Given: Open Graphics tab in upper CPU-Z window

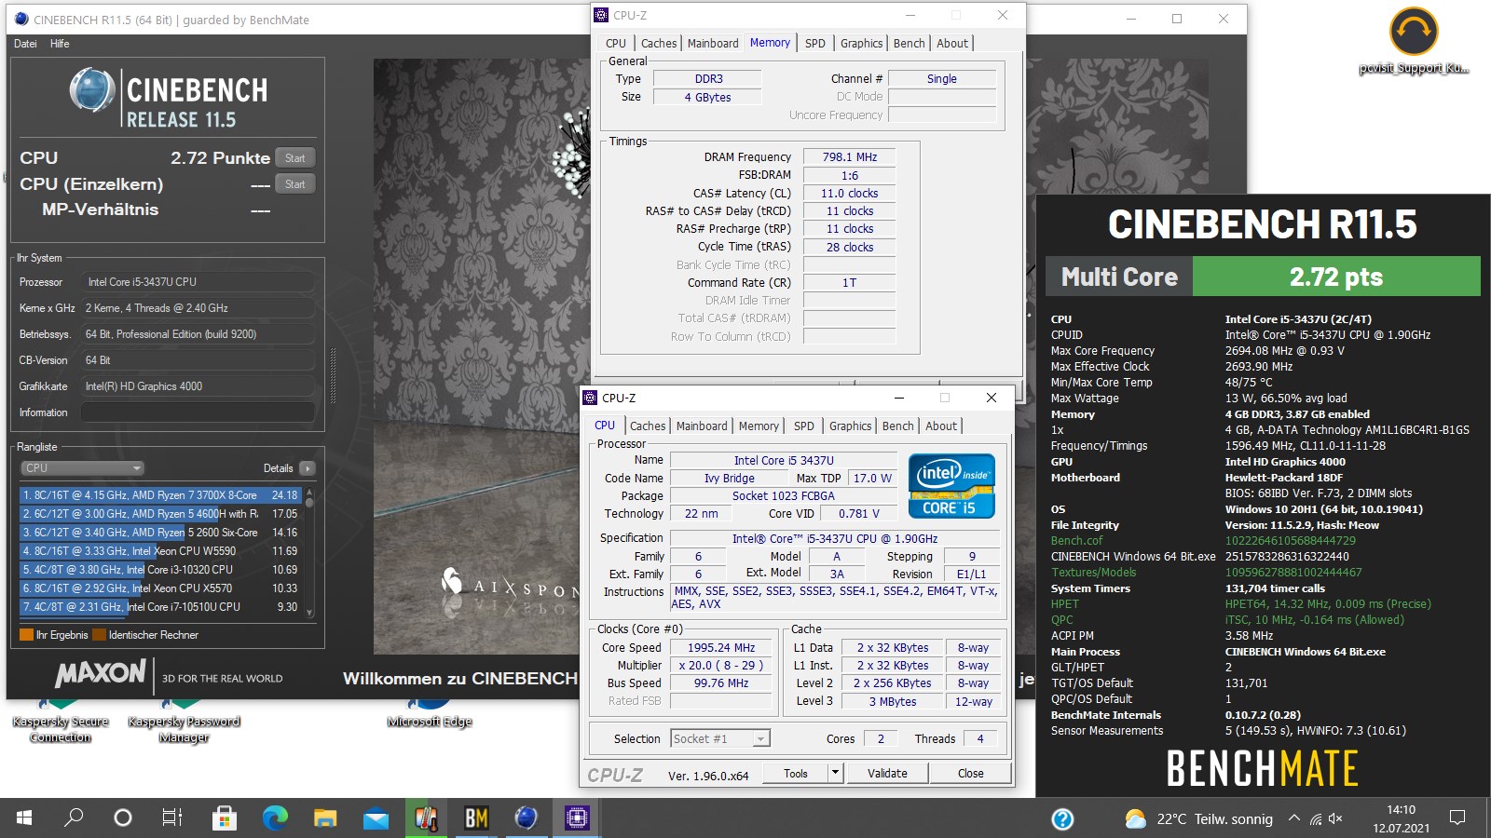Looking at the screenshot, I should (x=861, y=43).
